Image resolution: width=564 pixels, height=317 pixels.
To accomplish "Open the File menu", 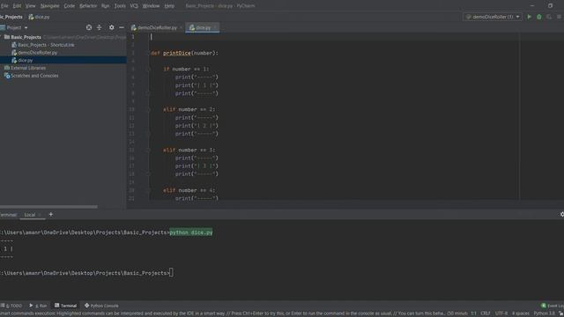I will click(4, 6).
